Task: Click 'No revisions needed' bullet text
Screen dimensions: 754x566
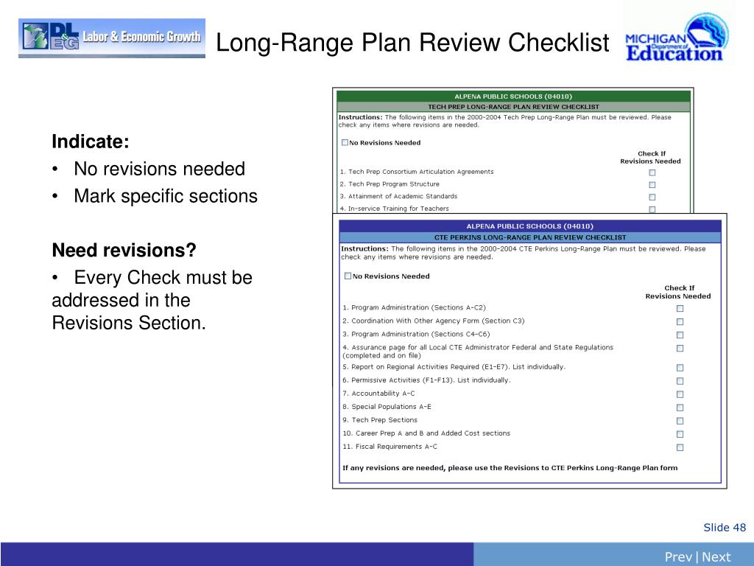Action: [x=159, y=169]
